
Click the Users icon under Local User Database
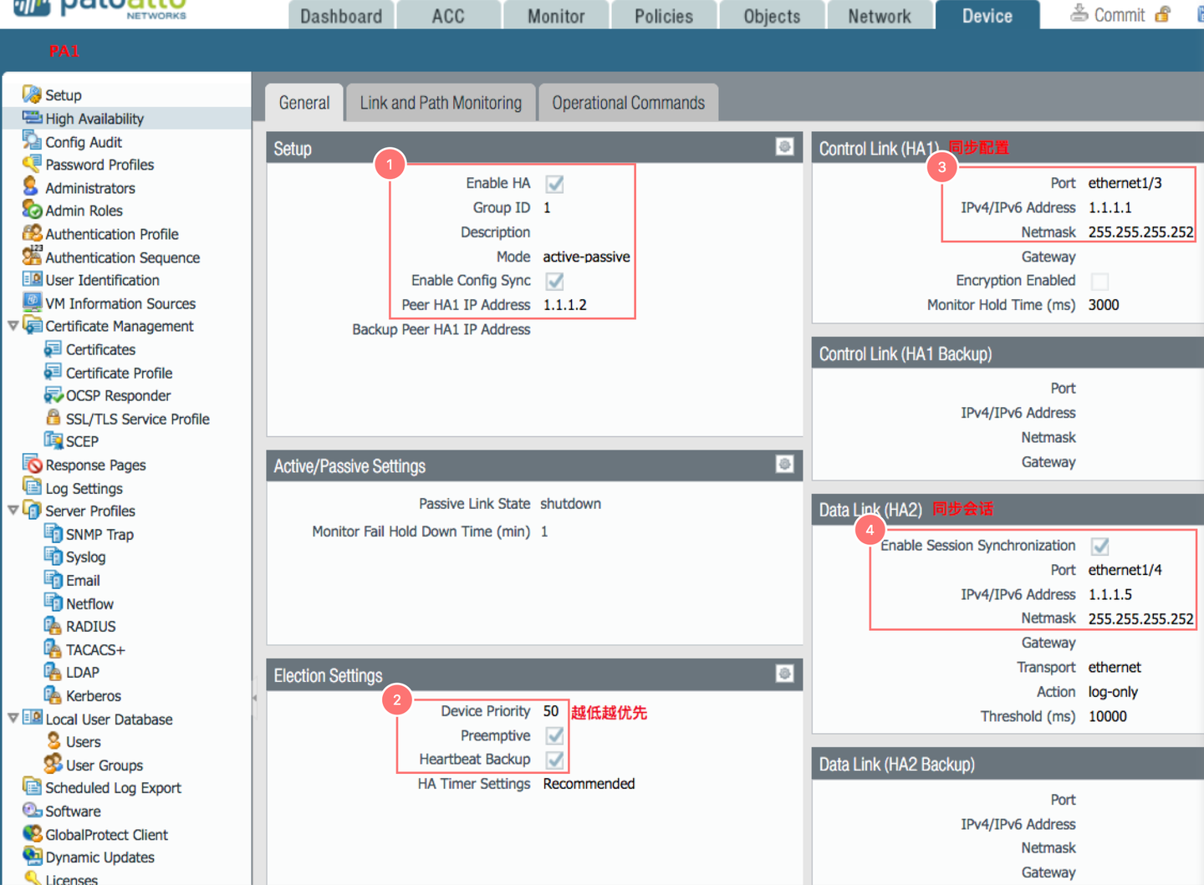click(53, 740)
